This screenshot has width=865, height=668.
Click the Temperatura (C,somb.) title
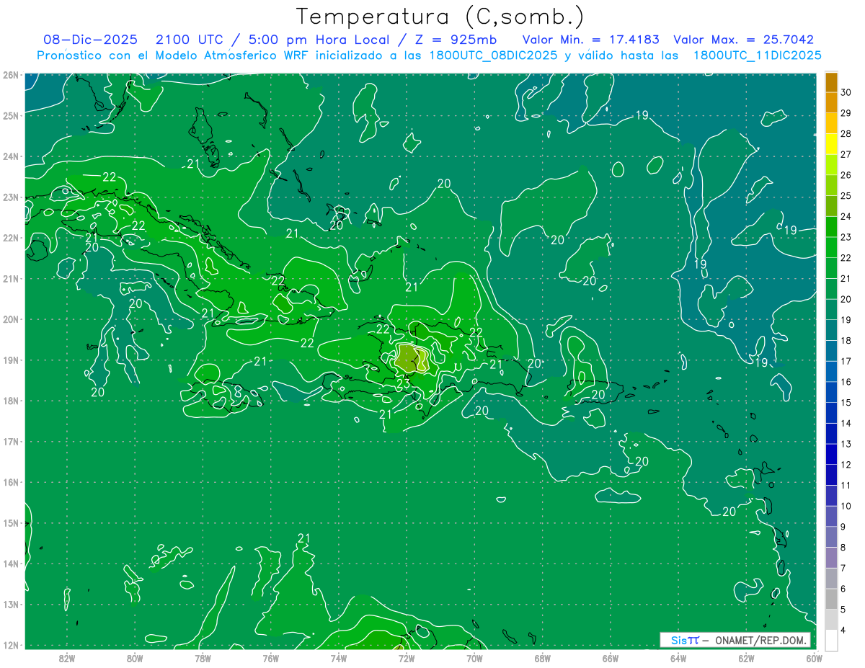point(440,16)
